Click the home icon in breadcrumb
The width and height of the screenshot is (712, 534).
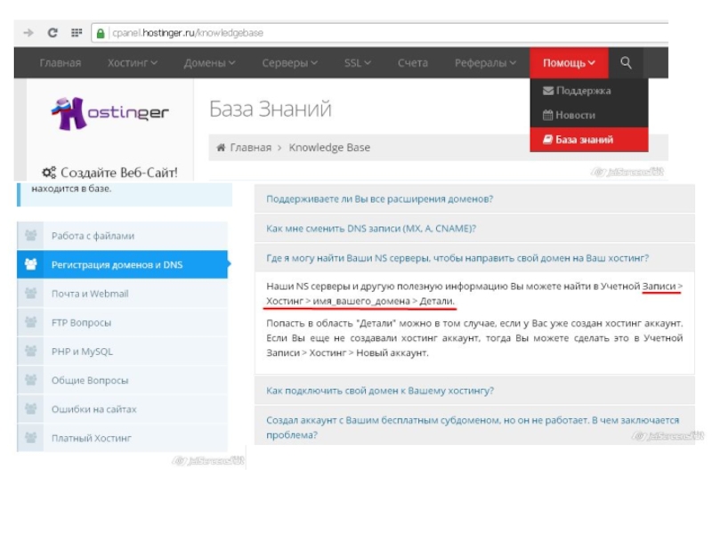(221, 148)
